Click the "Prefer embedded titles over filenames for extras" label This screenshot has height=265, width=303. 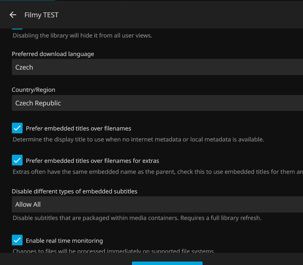pos(92,161)
